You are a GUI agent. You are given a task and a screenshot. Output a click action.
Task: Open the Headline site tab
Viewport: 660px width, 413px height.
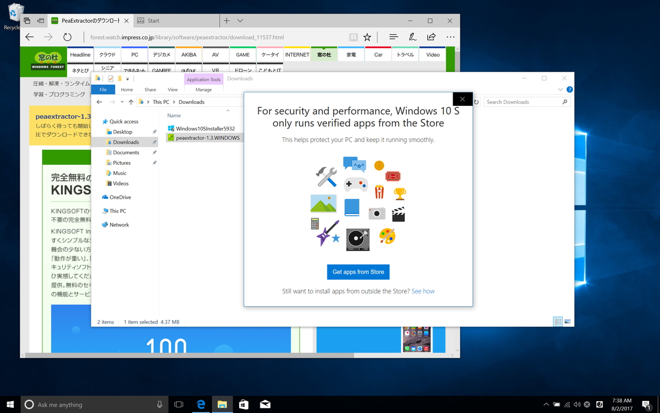pyautogui.click(x=80, y=54)
